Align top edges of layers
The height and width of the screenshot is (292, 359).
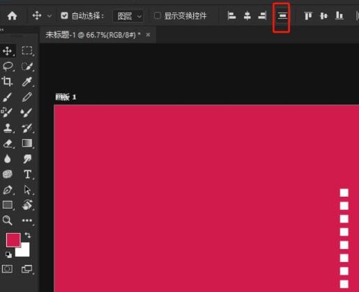point(308,16)
